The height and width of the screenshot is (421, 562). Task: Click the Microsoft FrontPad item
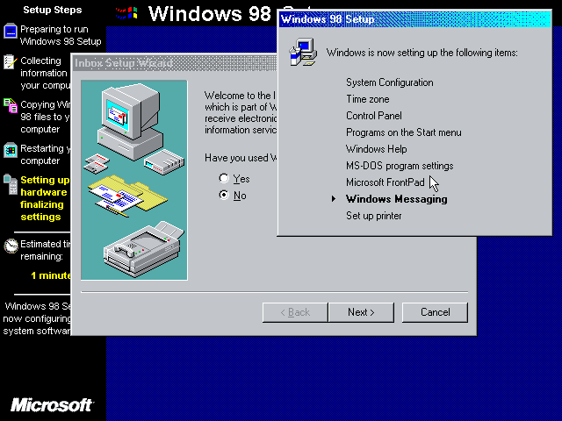coord(385,182)
